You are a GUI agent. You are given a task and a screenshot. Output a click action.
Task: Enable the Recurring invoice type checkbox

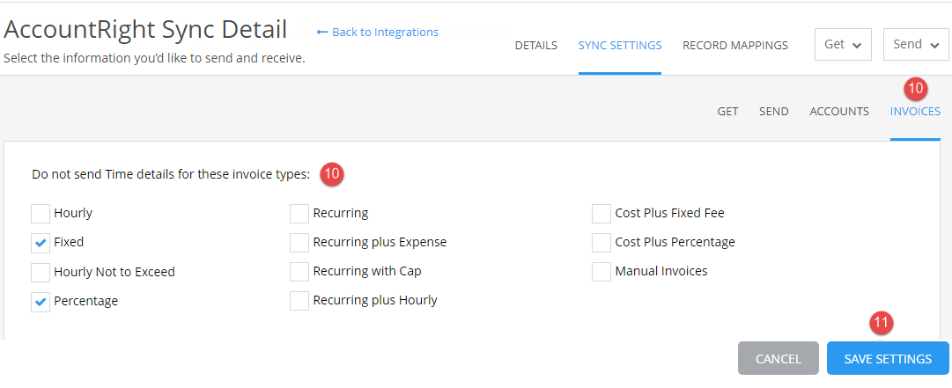tap(299, 214)
